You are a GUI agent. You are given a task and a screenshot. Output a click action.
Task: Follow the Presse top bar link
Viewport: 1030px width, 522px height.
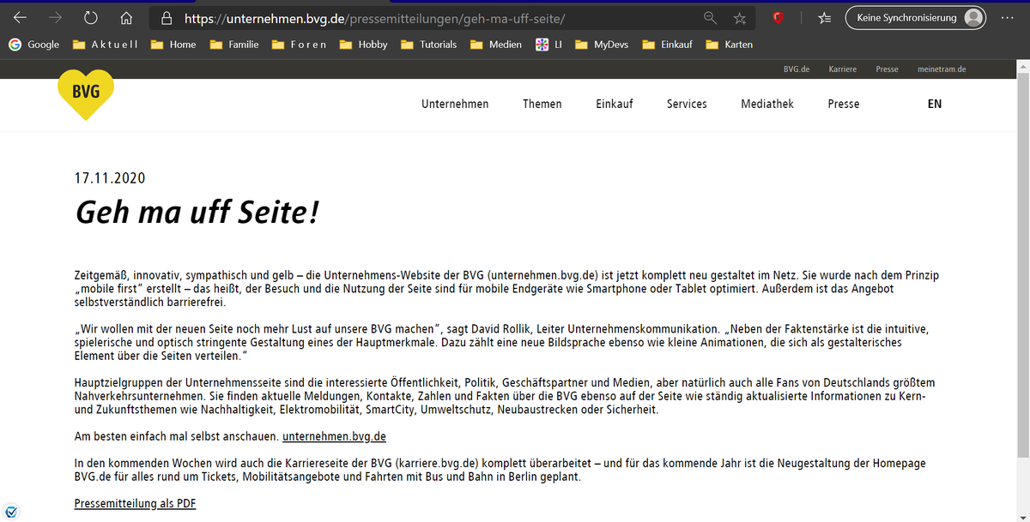coord(887,69)
